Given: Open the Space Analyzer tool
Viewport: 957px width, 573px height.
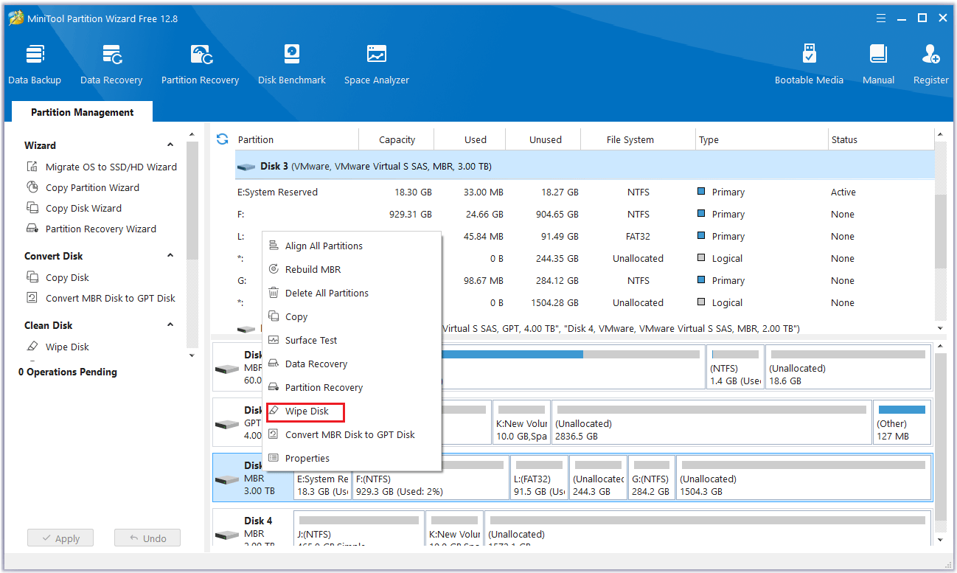Looking at the screenshot, I should coord(377,65).
